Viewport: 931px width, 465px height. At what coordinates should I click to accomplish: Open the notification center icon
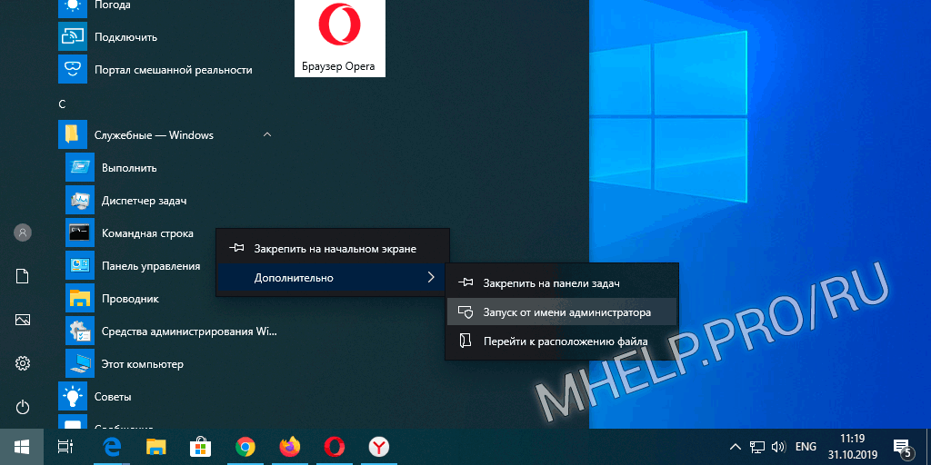point(903,448)
